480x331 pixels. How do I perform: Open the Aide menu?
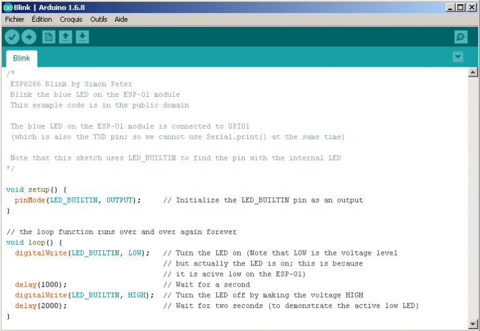point(121,19)
